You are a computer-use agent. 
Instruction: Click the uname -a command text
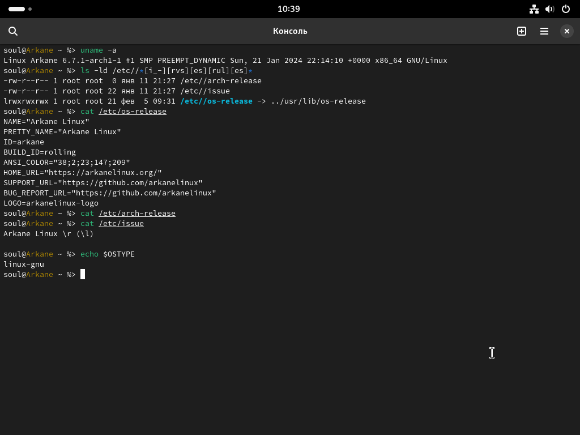click(99, 50)
